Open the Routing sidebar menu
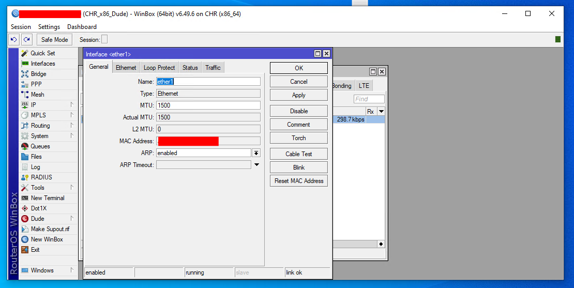This screenshot has height=288, width=574. click(x=48, y=126)
